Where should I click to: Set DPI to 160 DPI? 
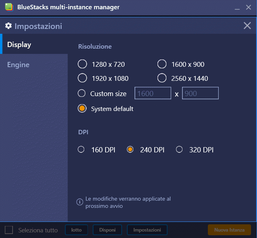(81, 149)
